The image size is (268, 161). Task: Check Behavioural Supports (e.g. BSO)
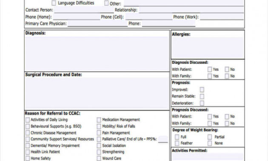click(28, 126)
